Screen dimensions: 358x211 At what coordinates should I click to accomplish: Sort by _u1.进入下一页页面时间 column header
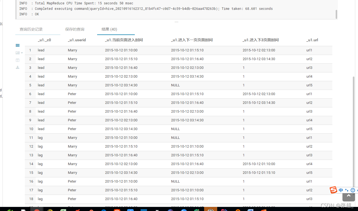pos(192,40)
